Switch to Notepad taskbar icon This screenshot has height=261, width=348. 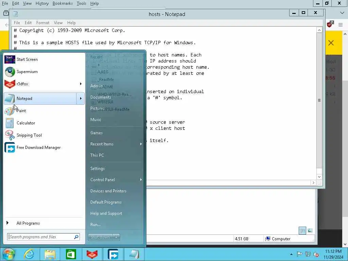pyautogui.click(x=134, y=254)
